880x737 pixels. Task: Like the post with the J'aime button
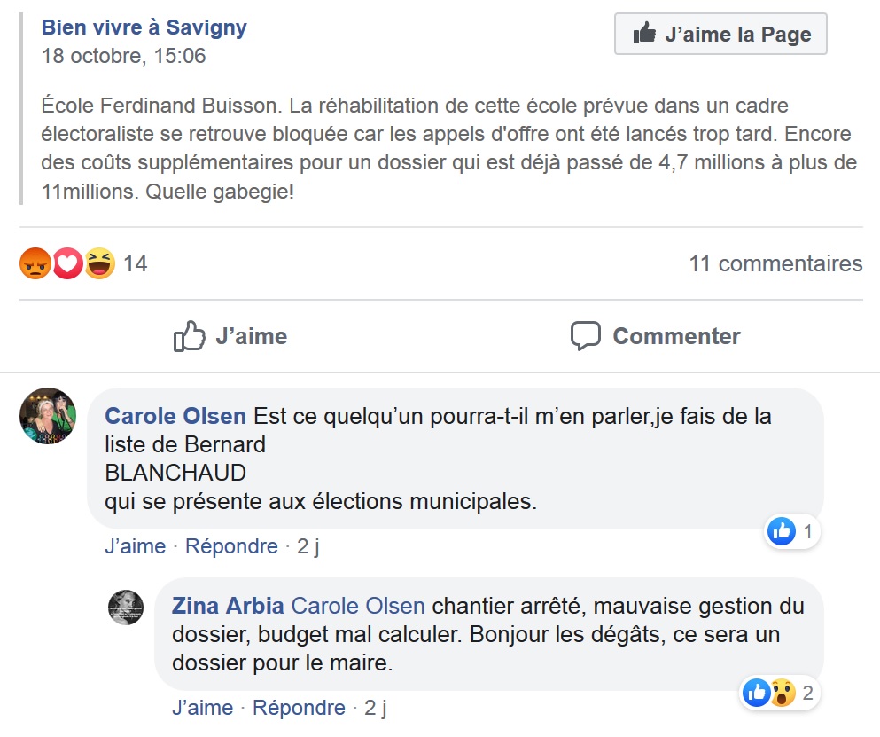(230, 336)
